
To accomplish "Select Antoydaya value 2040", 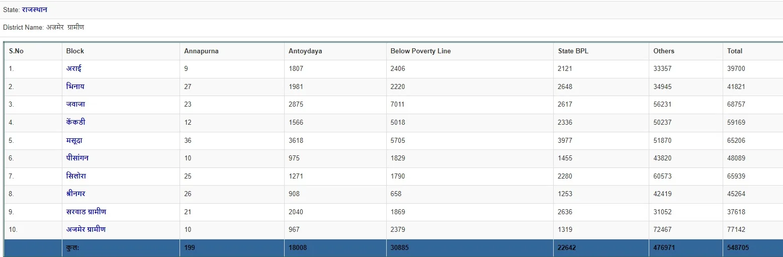I will click(x=296, y=212).
